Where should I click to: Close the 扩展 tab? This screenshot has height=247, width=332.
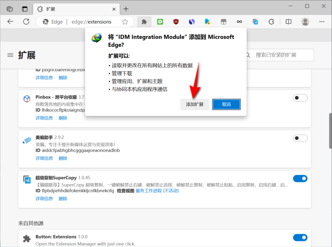click(x=114, y=9)
